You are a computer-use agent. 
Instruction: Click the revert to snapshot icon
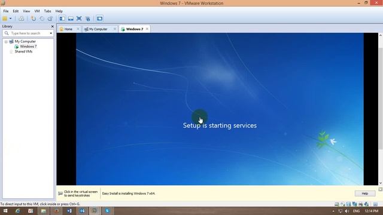click(x=42, y=19)
